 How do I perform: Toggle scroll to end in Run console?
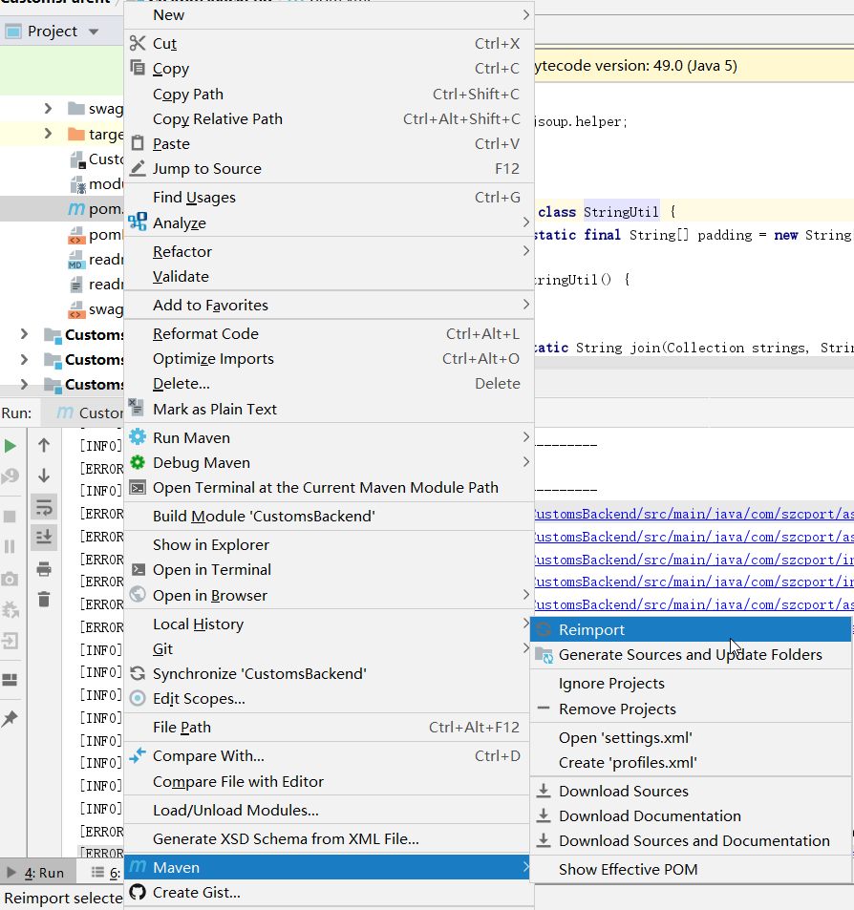tap(44, 538)
